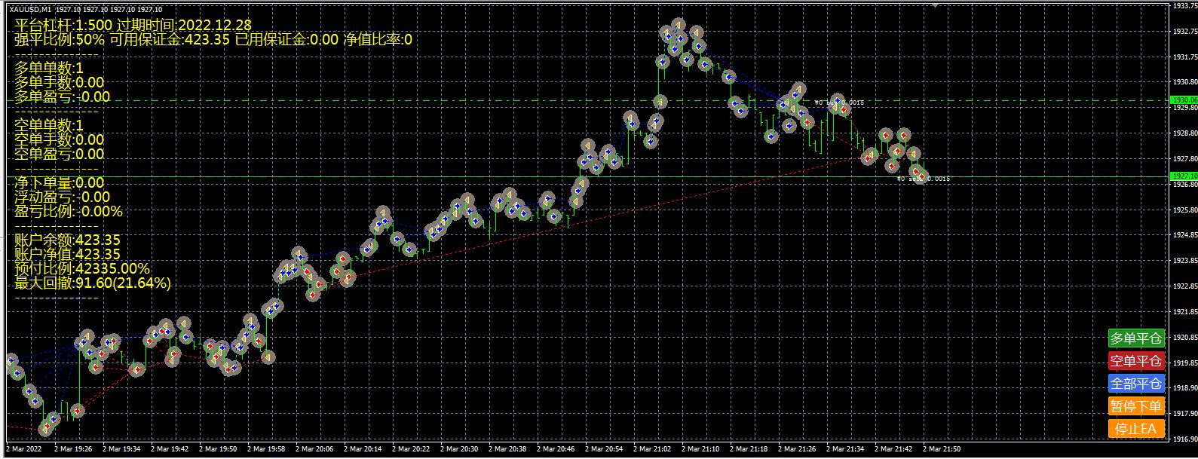Click the 已用保证金:0.00 text
This screenshot has height=459, width=1198.
coord(286,40)
